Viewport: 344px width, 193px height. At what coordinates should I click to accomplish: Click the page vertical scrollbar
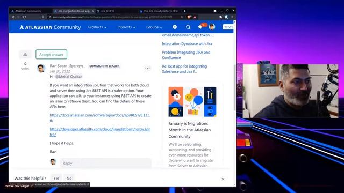point(234,87)
